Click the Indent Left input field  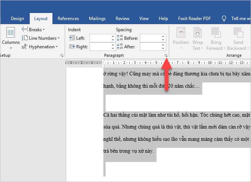pos(100,38)
